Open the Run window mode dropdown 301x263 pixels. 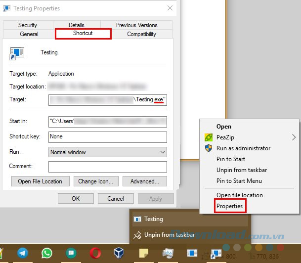(x=108, y=152)
